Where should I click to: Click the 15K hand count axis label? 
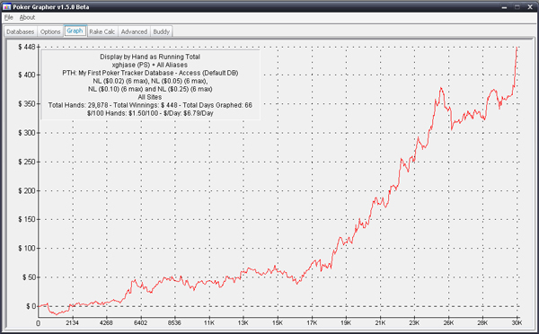coord(278,322)
